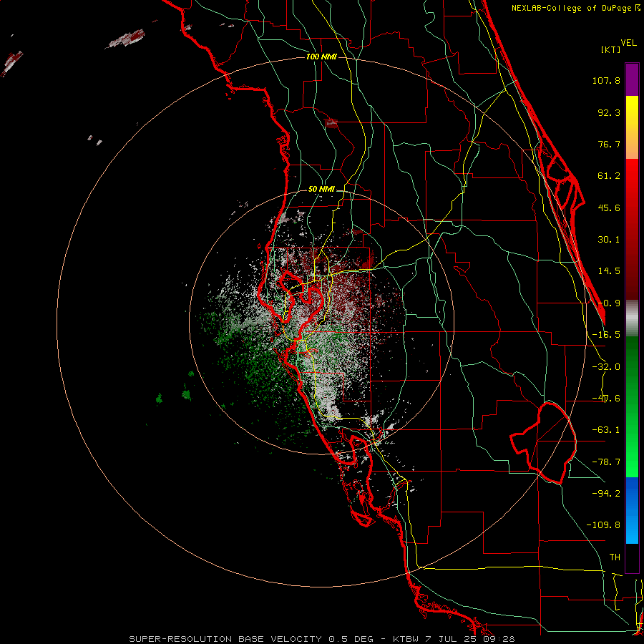Click the -63.1 velocity scale value
Viewport: 644px width, 644px height.
(606, 430)
